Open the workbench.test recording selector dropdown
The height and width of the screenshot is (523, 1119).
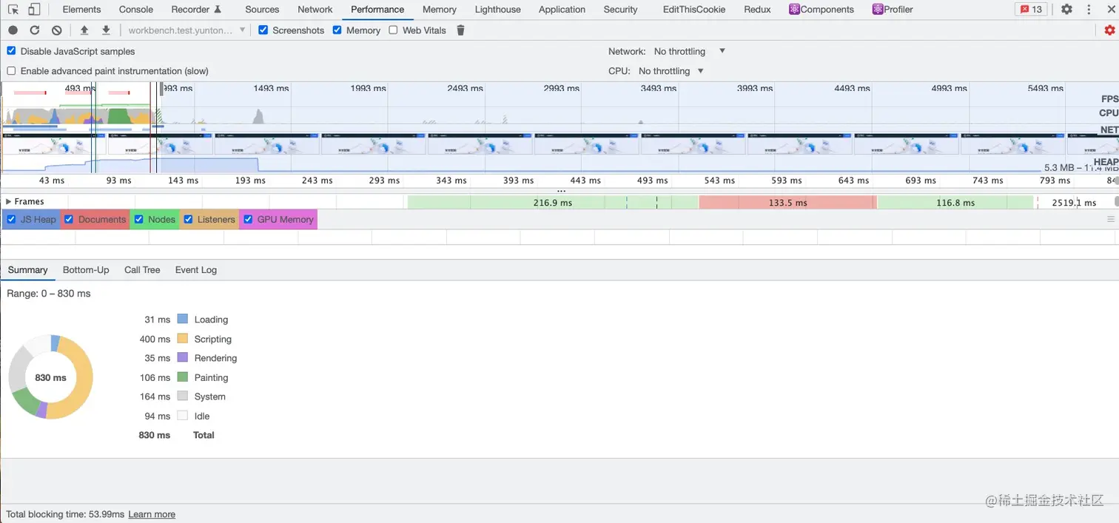(186, 30)
